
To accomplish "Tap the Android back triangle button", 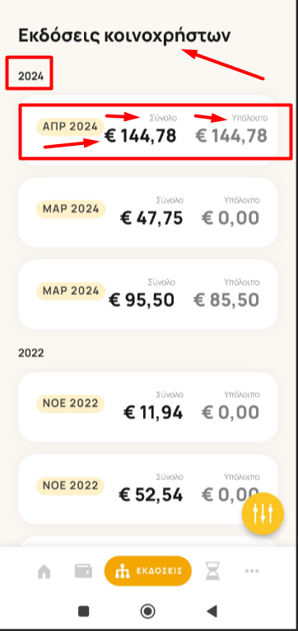I will point(212,611).
